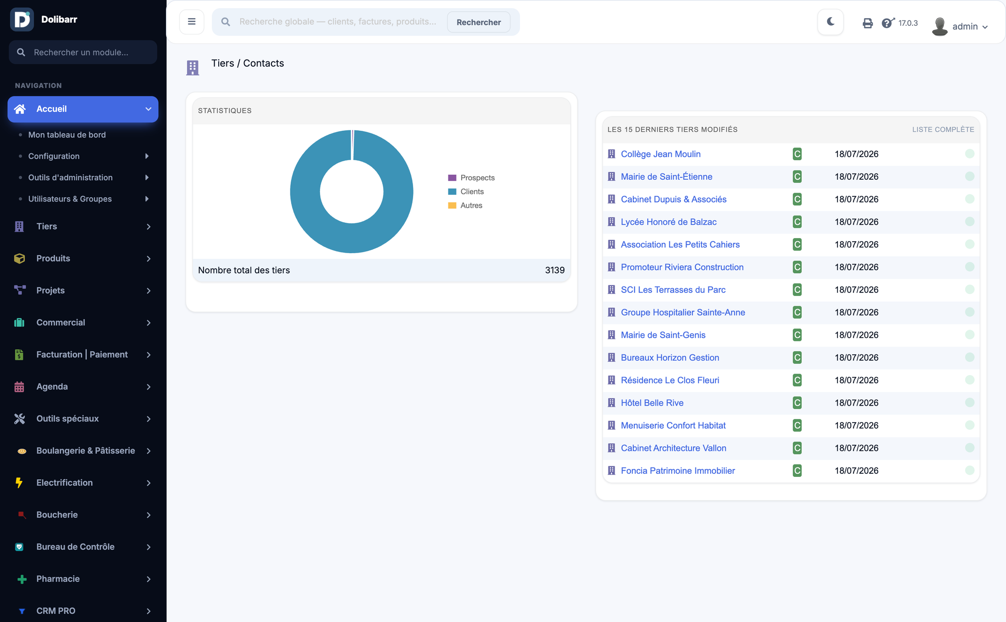The width and height of the screenshot is (1006, 622).
Task: Click status dot for Collège Jean Moulin
Action: click(969, 154)
